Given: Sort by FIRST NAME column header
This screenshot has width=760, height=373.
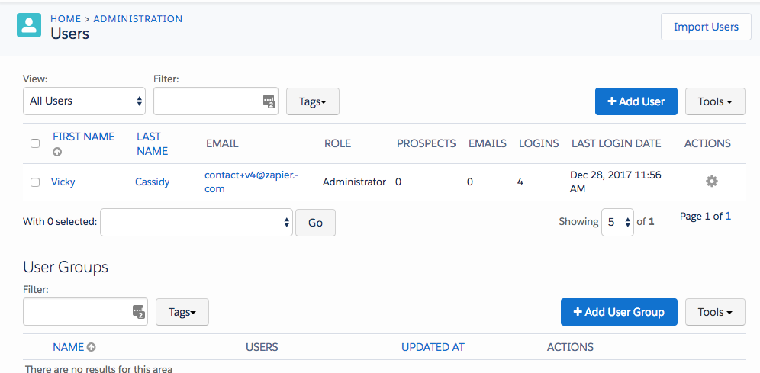Looking at the screenshot, I should pos(84,137).
